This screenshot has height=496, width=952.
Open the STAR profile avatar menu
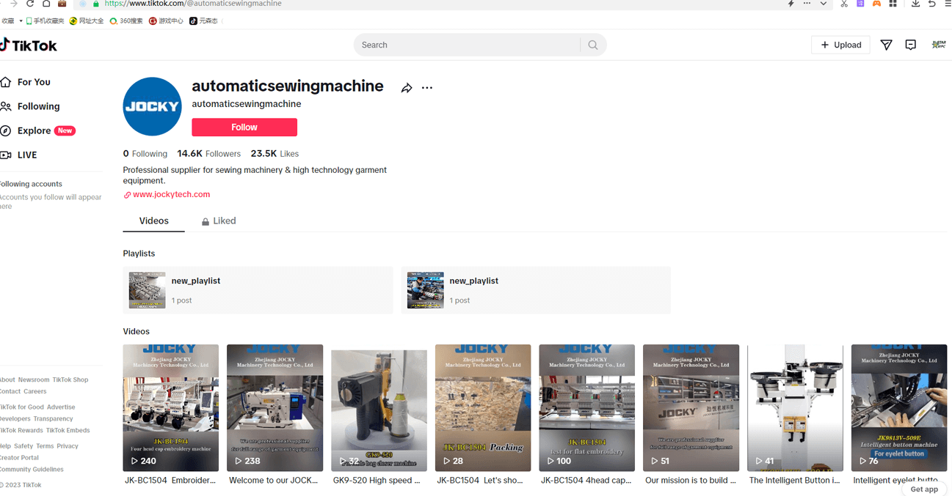coord(938,45)
